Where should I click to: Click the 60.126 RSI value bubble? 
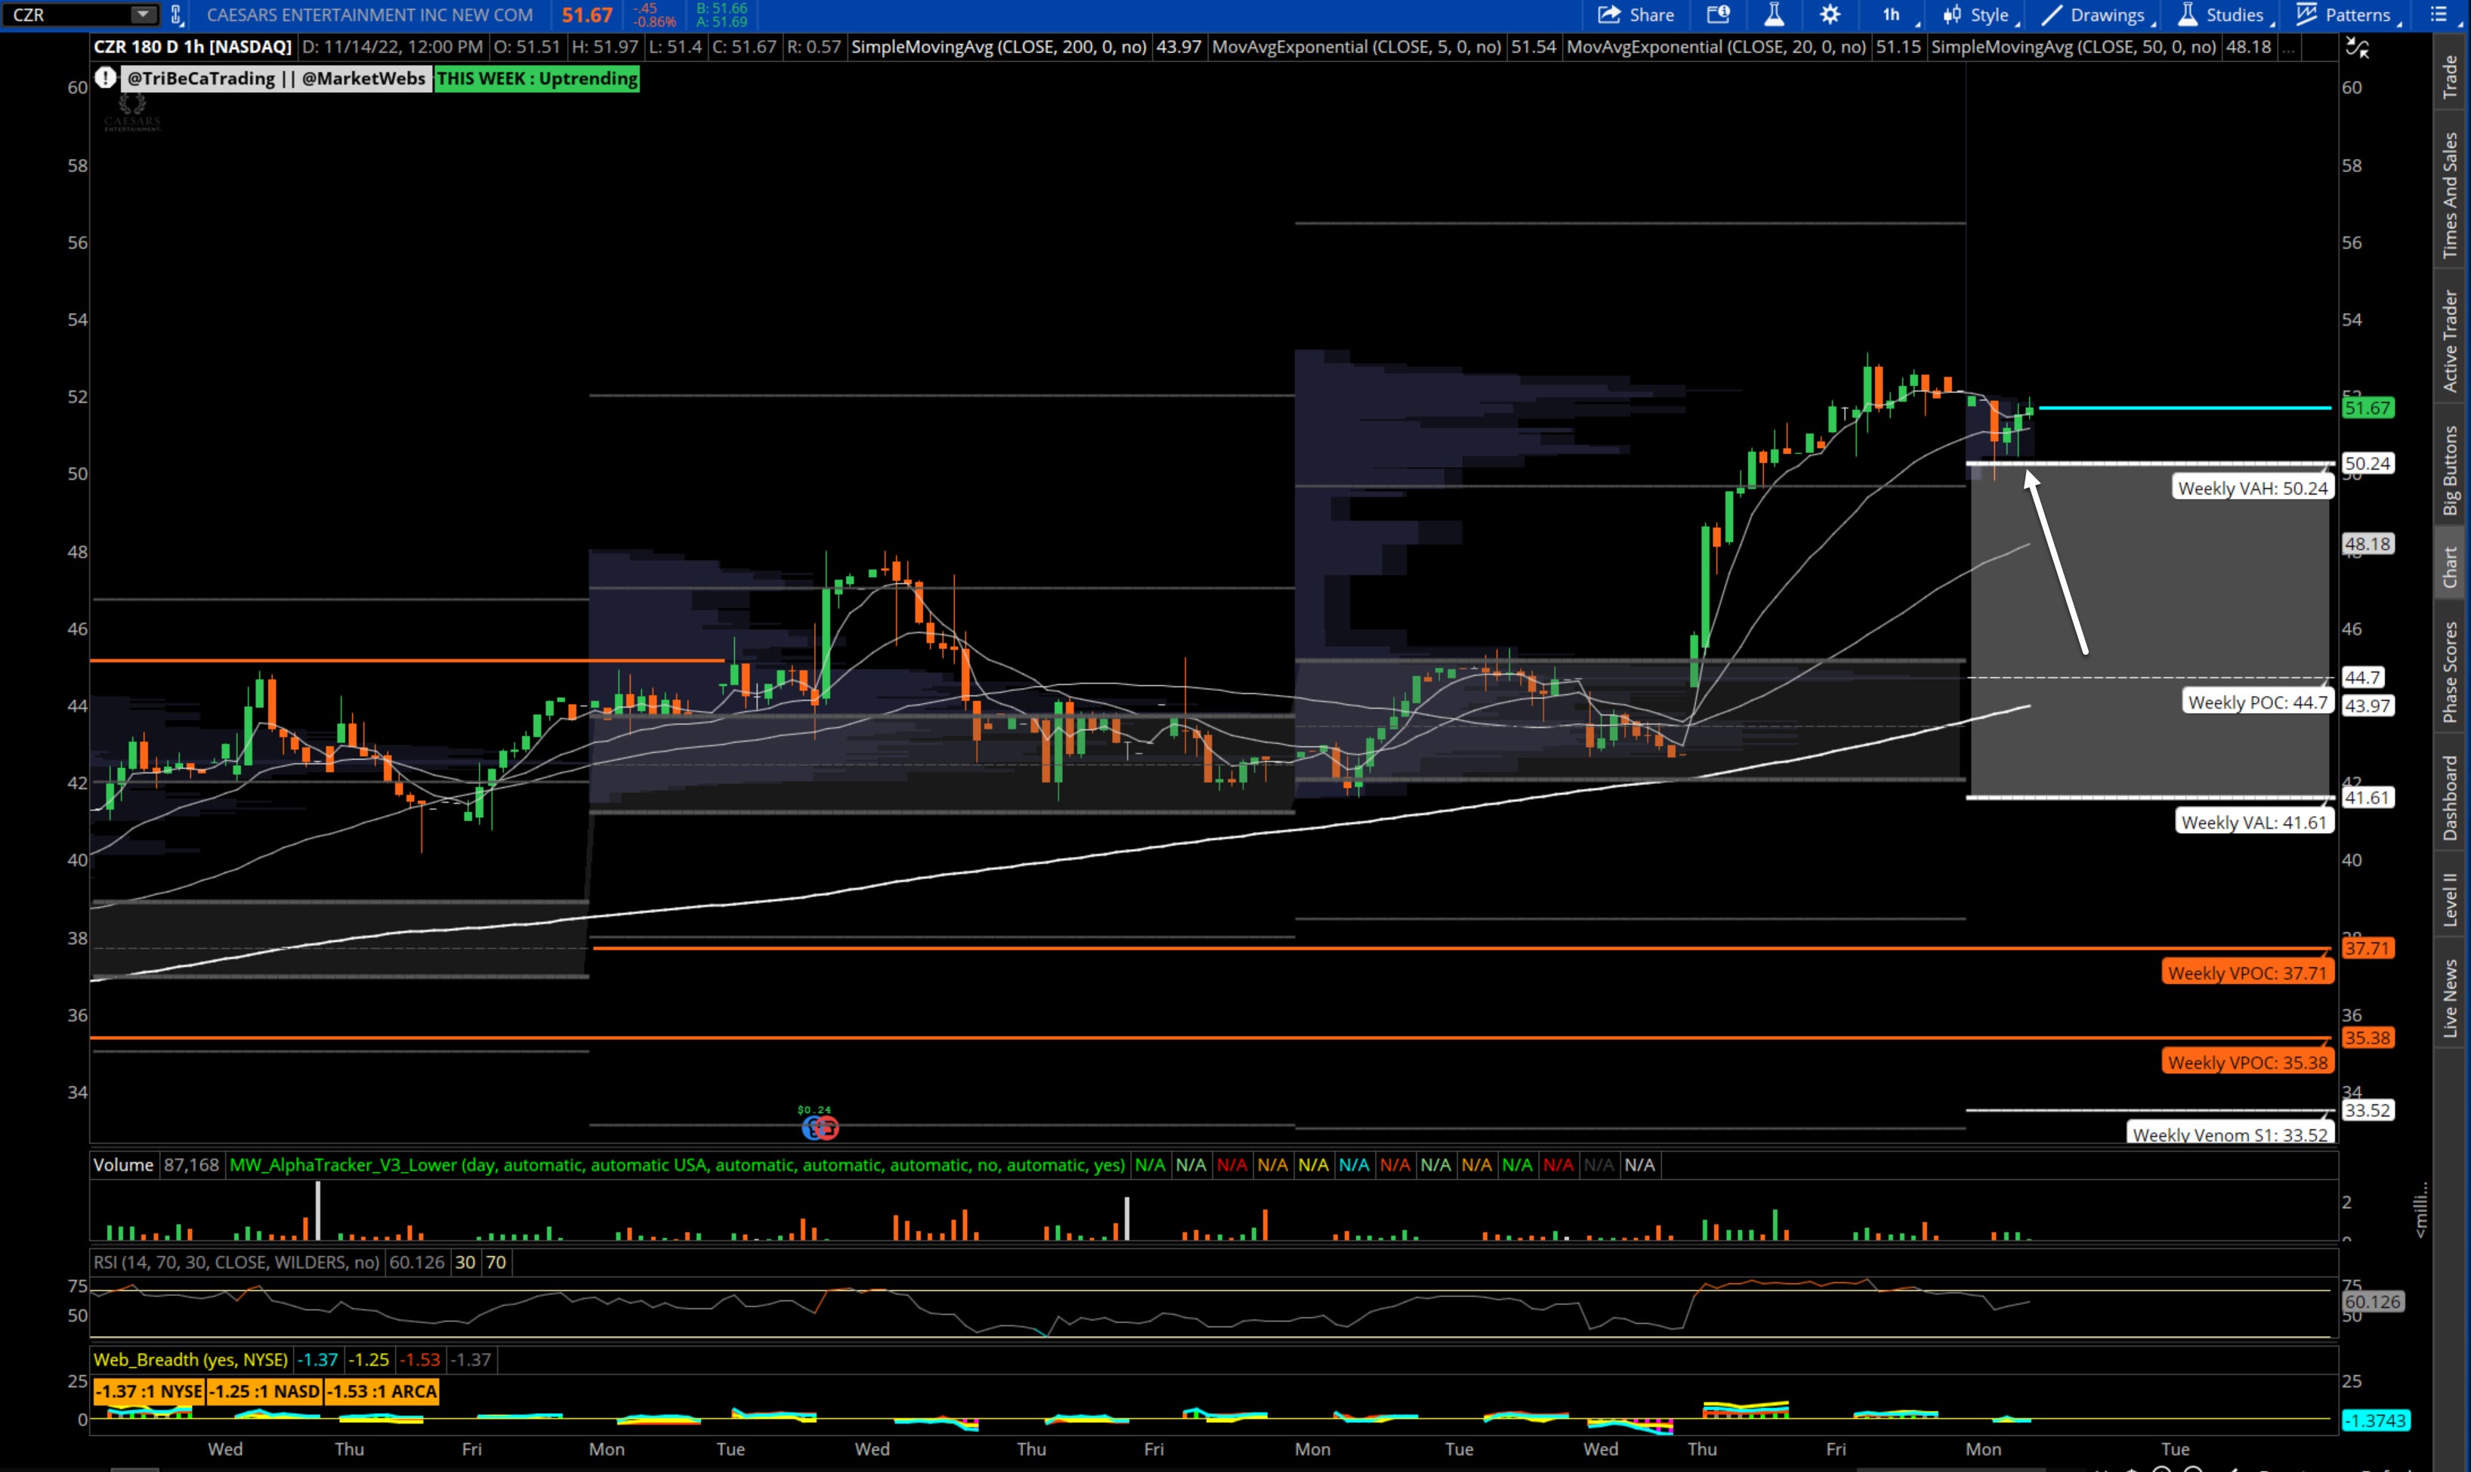2372,1301
